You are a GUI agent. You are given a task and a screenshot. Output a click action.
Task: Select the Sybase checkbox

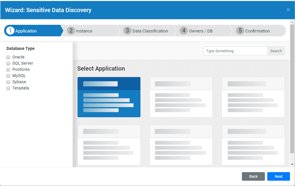[x=9, y=82]
